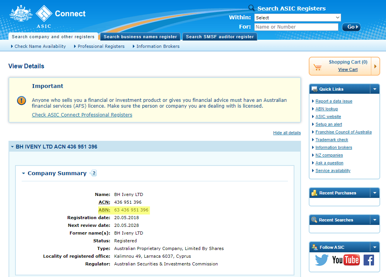Collapse the BH IVENY LTD ACN section

click(x=12, y=147)
